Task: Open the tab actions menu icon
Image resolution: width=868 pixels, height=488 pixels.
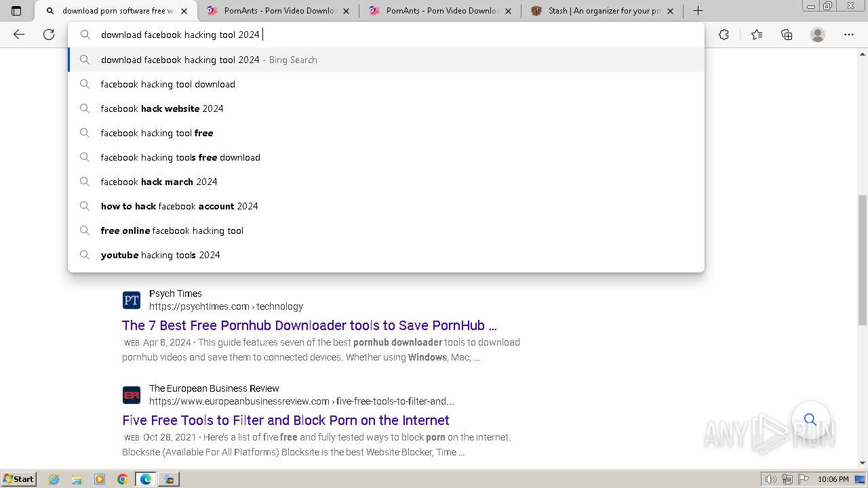Action: (x=16, y=11)
